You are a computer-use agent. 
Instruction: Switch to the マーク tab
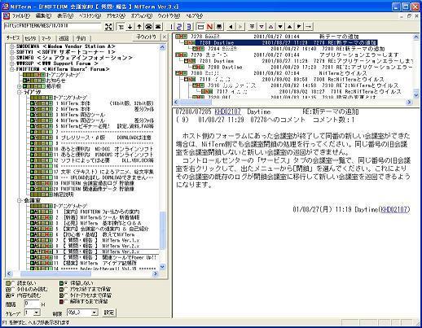[x=46, y=38]
